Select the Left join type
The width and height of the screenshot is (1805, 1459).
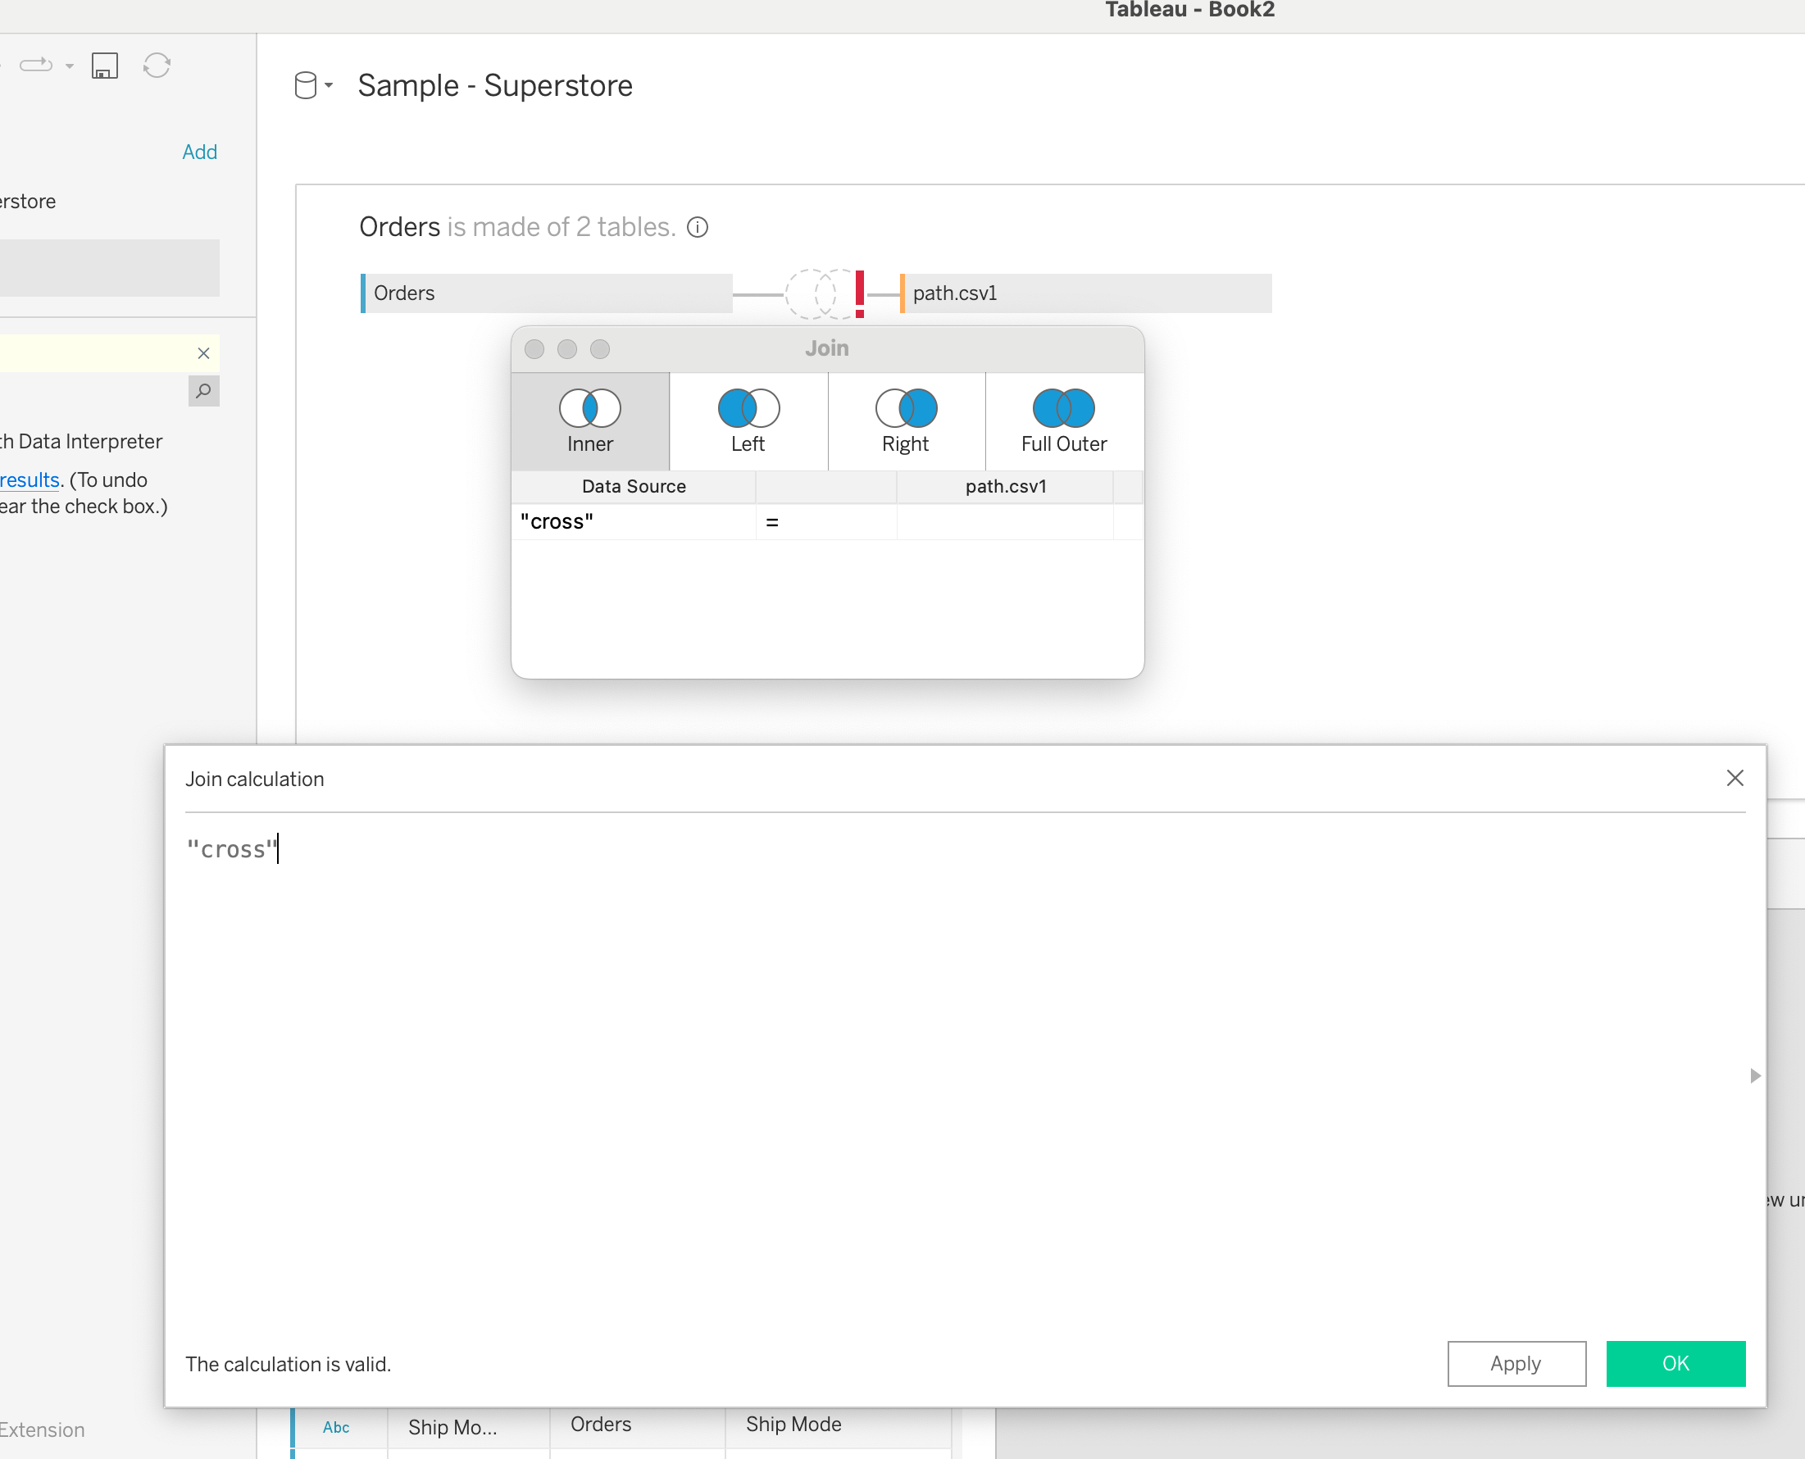[x=748, y=420]
